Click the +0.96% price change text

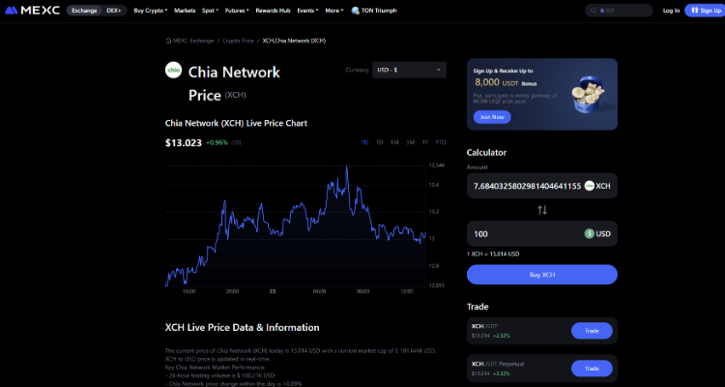(217, 142)
